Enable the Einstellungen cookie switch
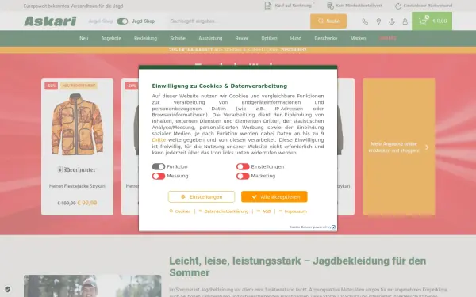This screenshot has height=297, width=476. tap(243, 166)
